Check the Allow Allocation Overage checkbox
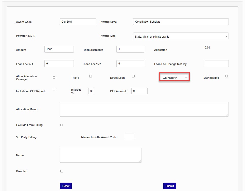This screenshot has width=245, height=191. tap(54, 77)
